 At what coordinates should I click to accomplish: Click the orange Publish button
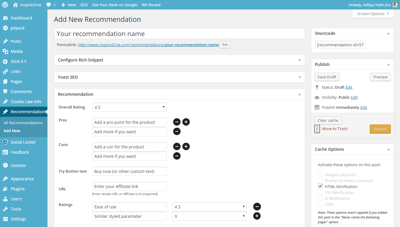380,129
